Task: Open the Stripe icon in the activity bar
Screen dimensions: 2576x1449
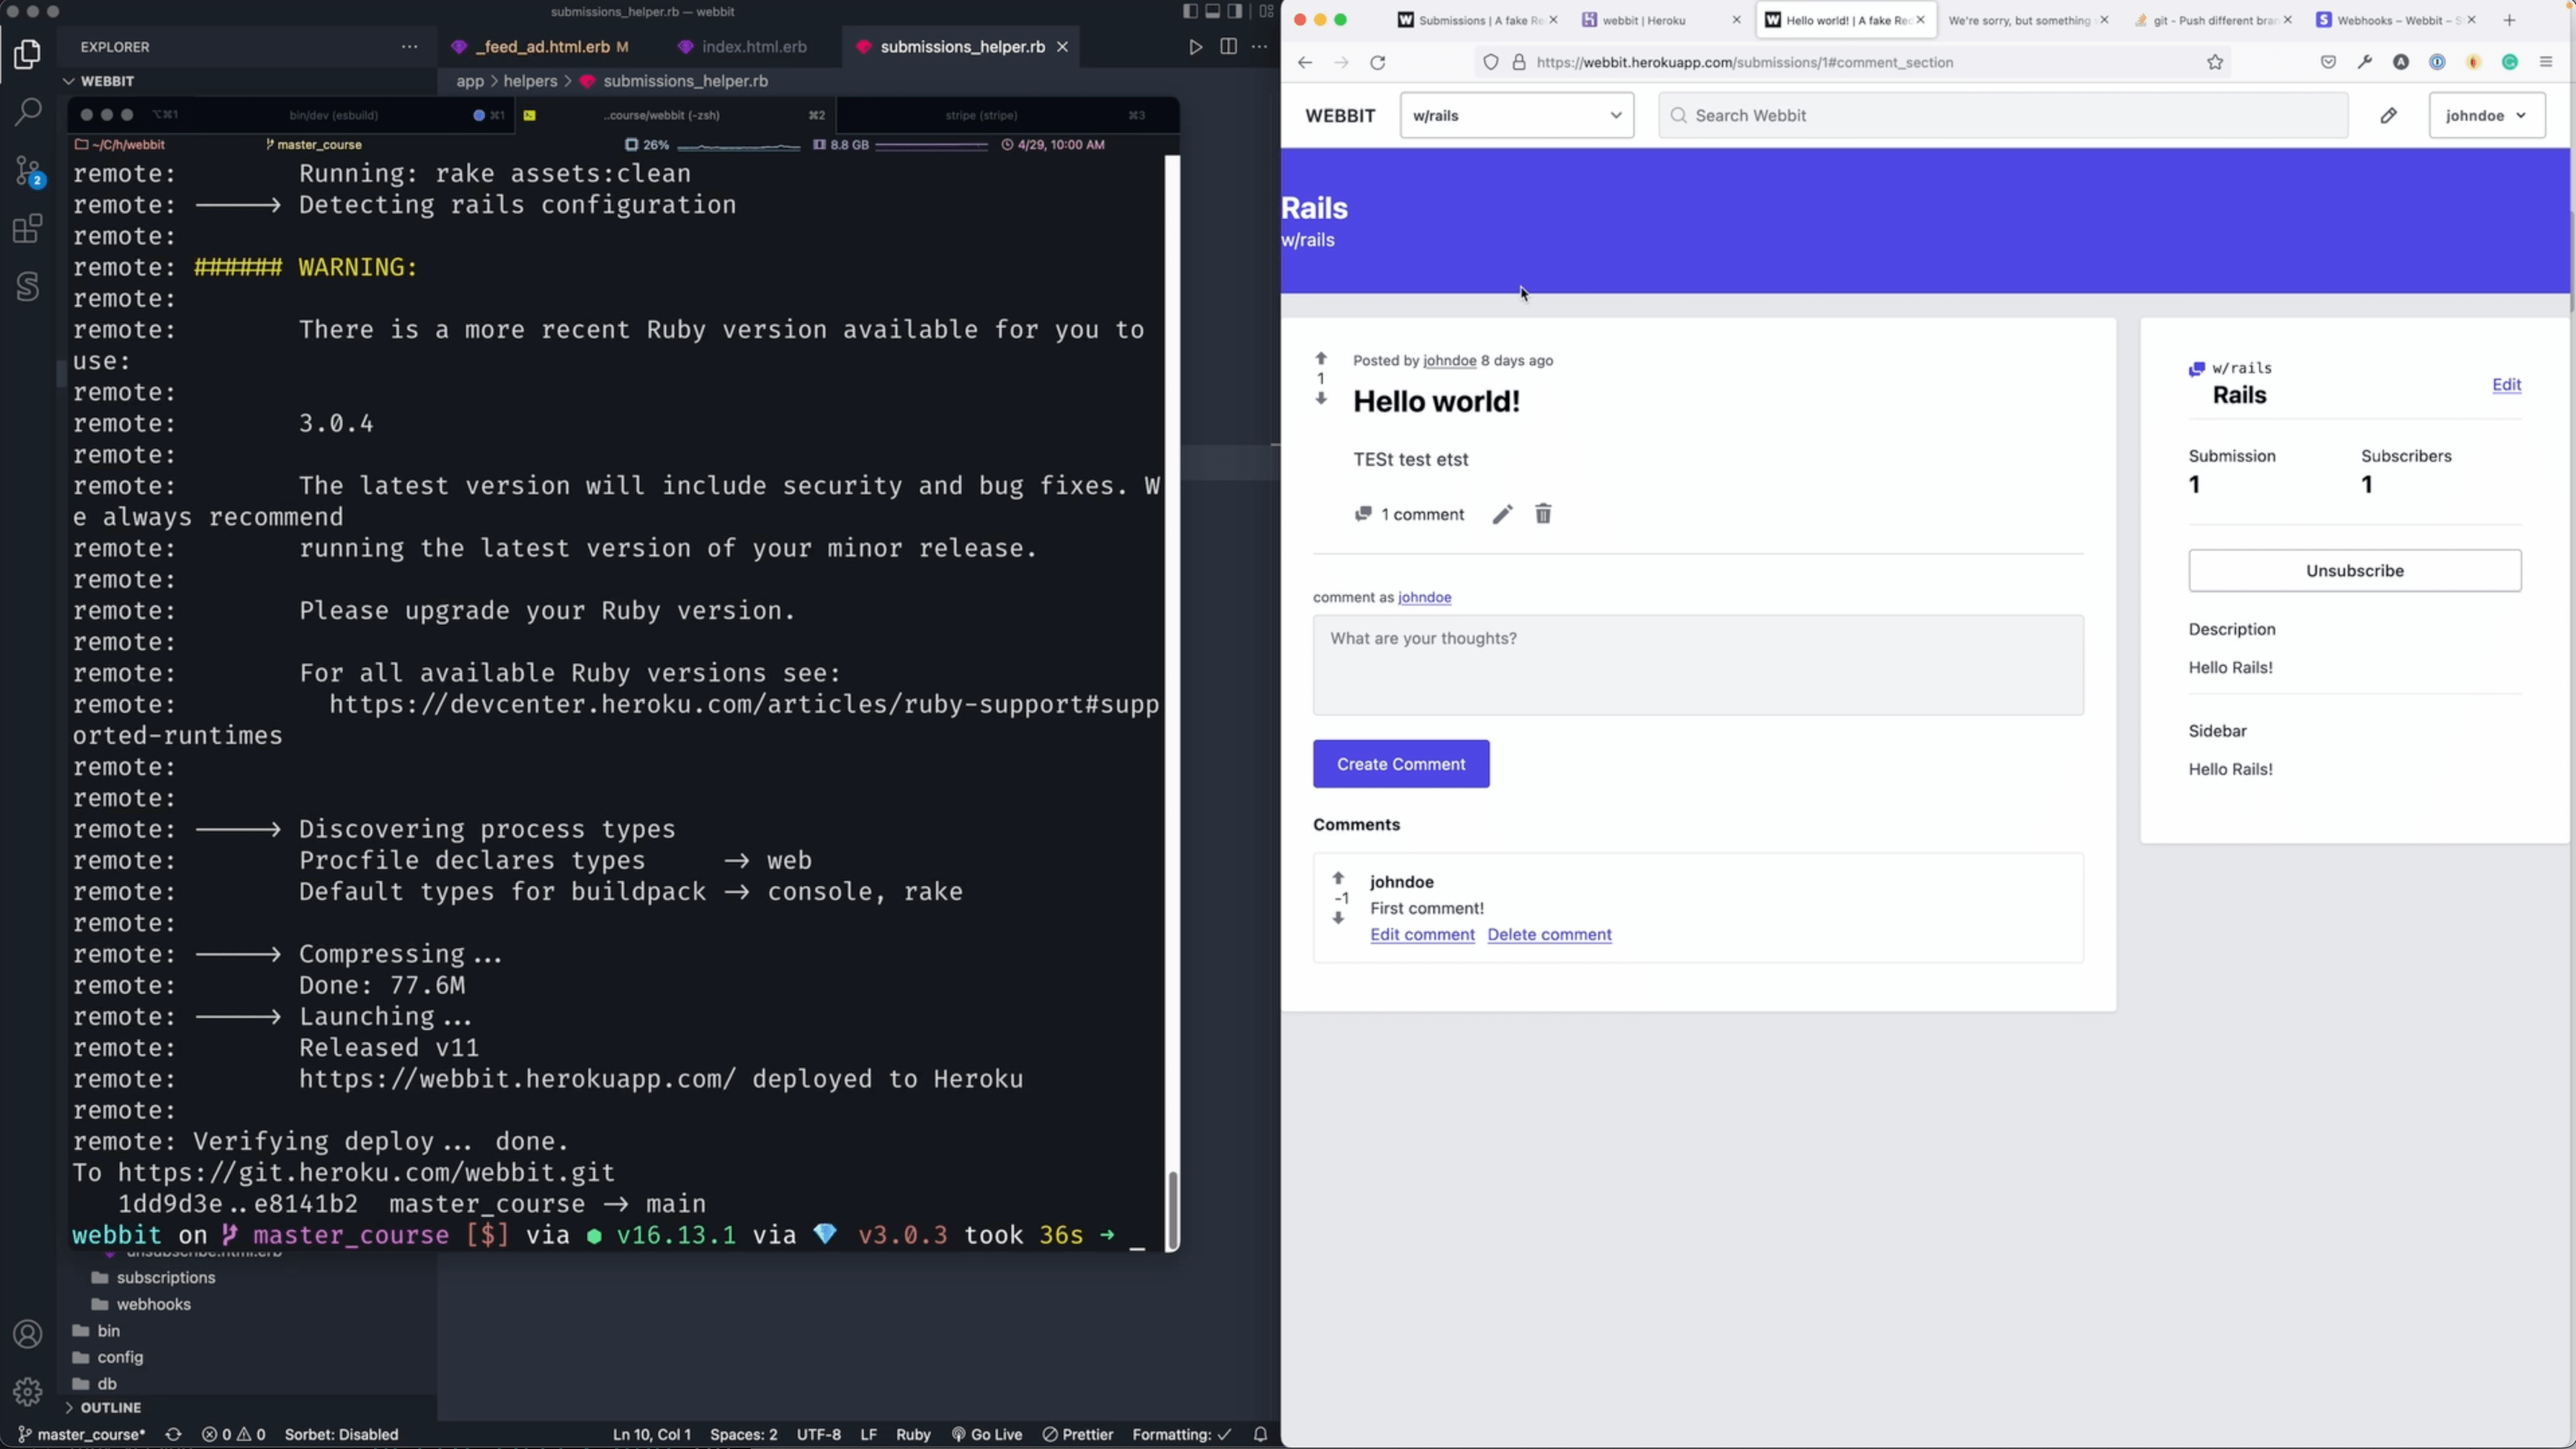Action: pos(28,287)
